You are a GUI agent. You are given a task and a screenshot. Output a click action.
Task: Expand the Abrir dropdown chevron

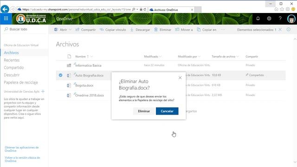(70, 30)
